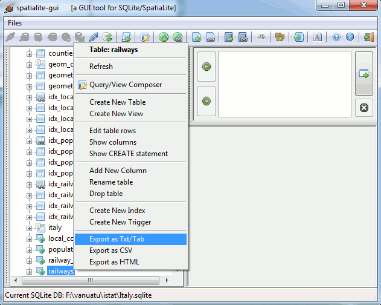The height and width of the screenshot is (305, 381).
Task: Click the second blue question-mark About icon
Action: [x=350, y=37]
